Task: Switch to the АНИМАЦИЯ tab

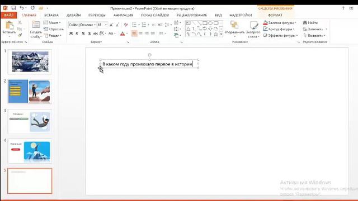Action: click(123, 15)
